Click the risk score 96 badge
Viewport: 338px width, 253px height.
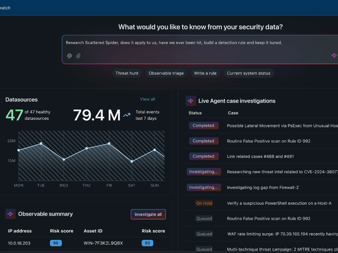point(55,243)
